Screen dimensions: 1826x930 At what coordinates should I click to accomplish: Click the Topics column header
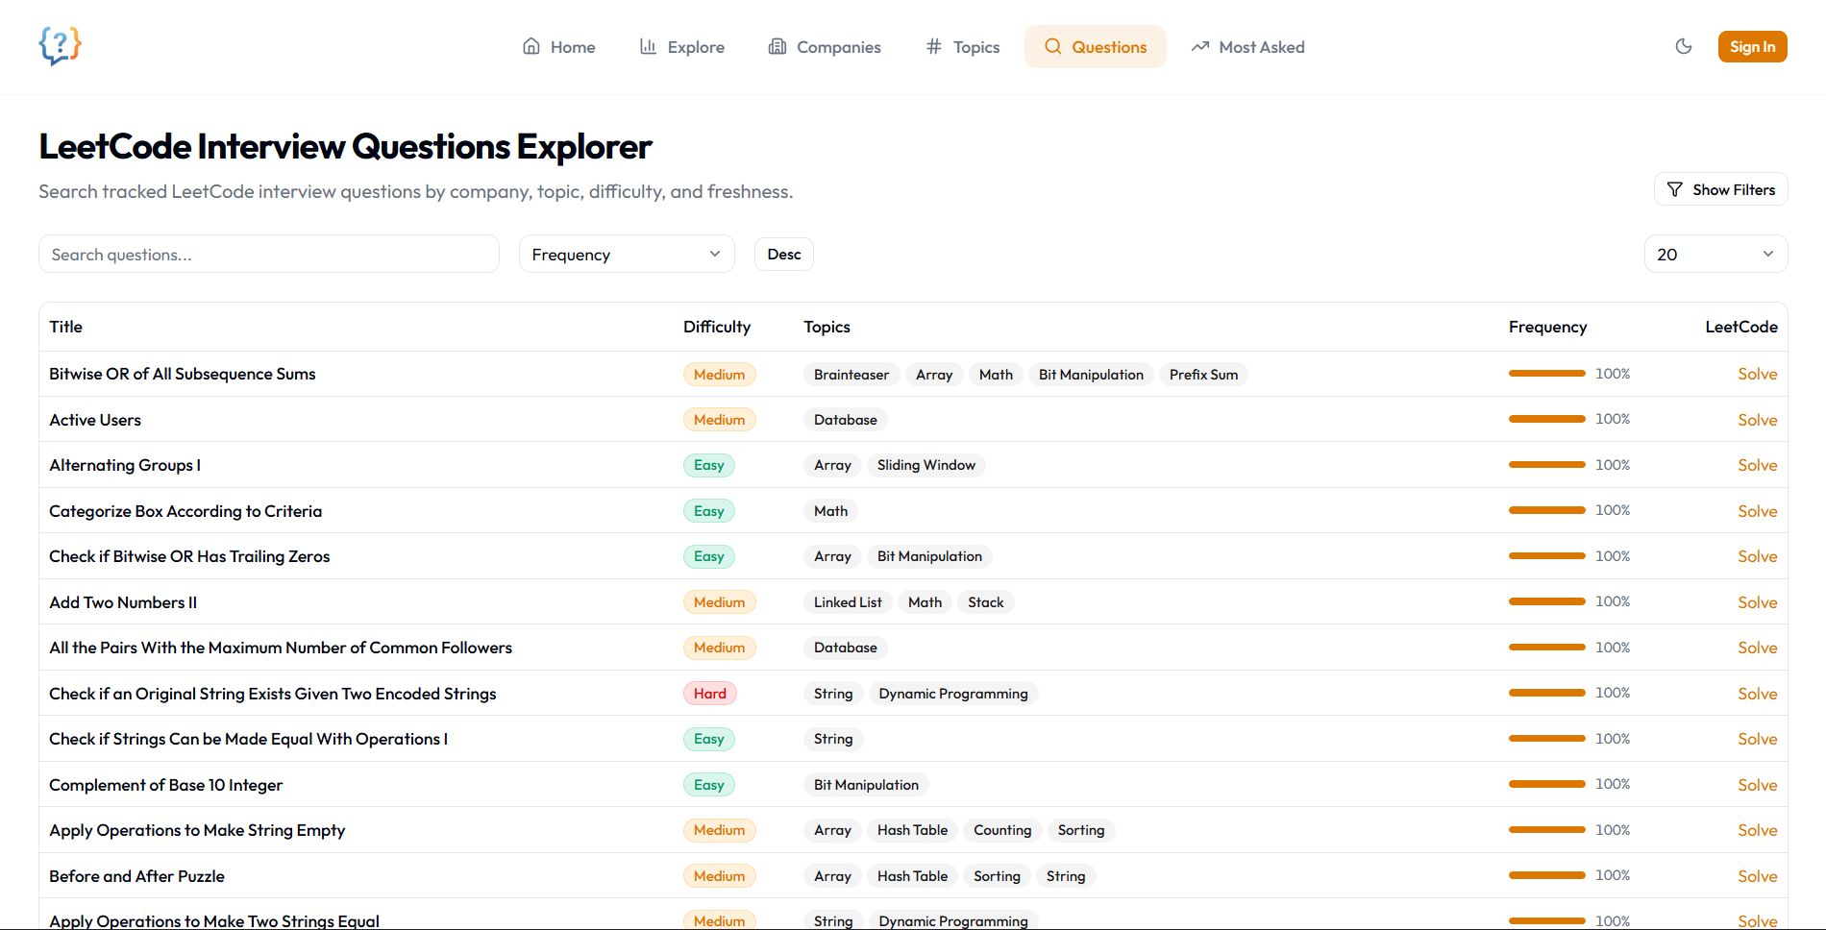pyautogui.click(x=827, y=327)
